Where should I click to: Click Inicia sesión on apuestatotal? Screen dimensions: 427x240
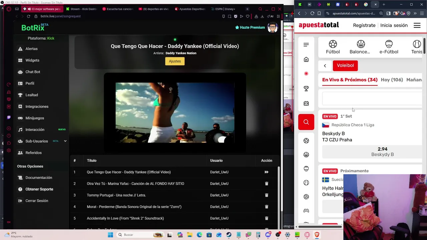tap(394, 25)
